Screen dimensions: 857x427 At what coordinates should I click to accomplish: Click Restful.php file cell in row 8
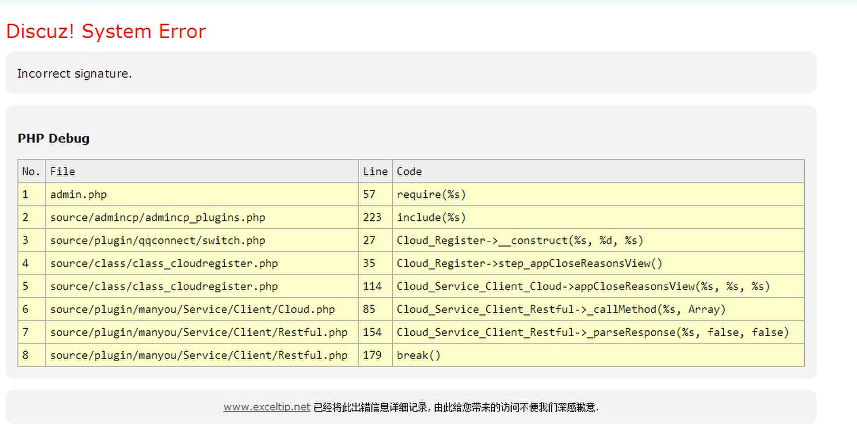coord(202,355)
